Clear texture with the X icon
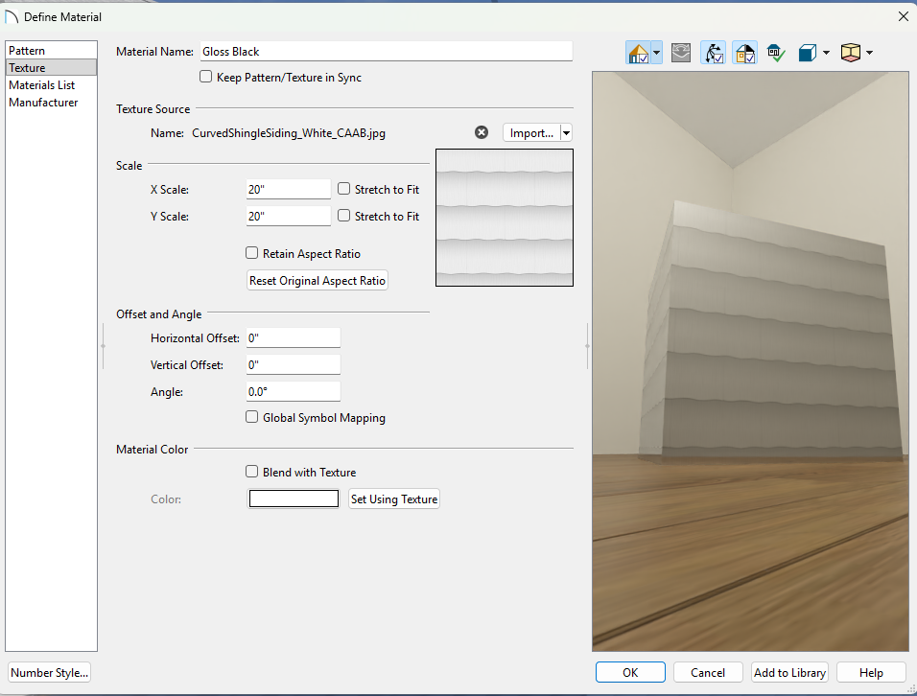 [x=482, y=133]
